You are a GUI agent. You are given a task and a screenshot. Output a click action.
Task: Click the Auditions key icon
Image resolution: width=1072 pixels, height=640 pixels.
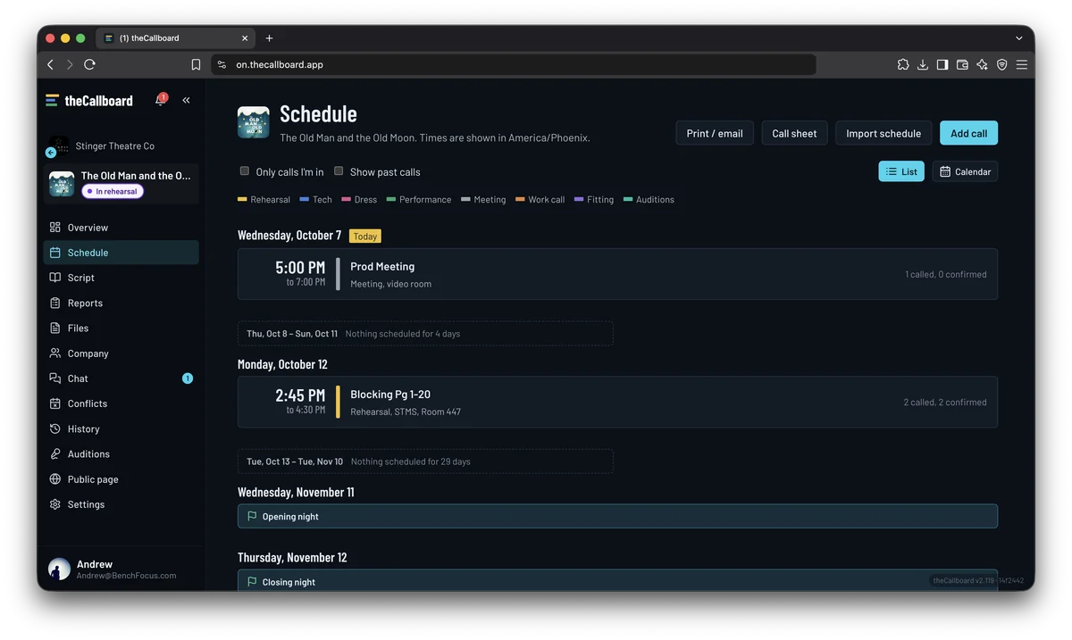click(55, 453)
